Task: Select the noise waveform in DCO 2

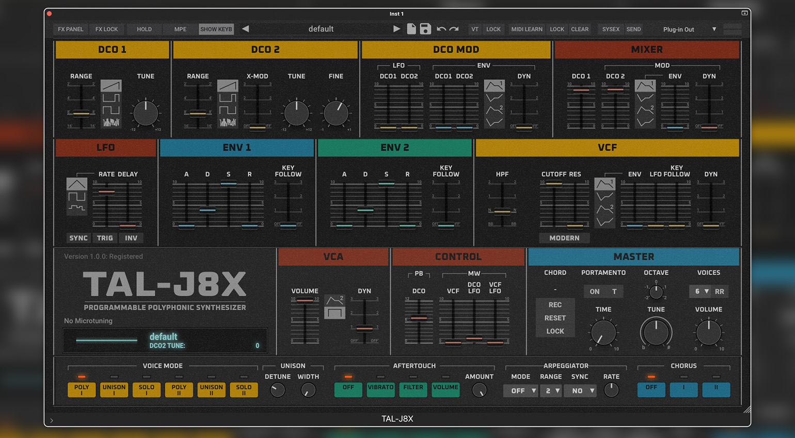Action: pos(228,122)
